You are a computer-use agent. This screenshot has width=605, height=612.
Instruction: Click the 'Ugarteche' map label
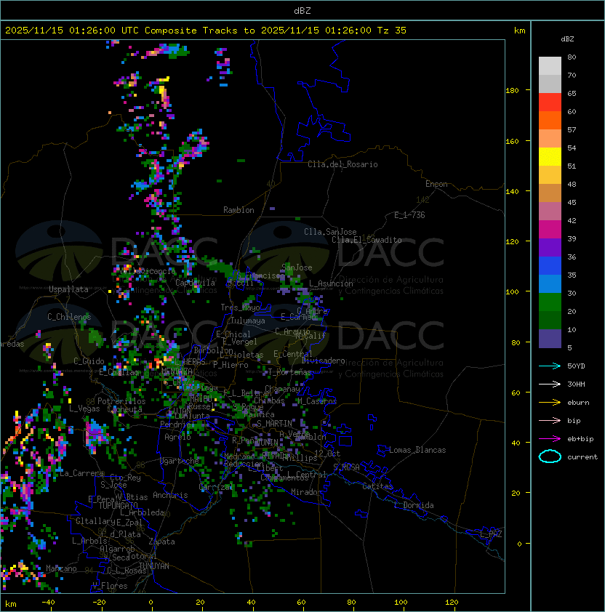coord(180,461)
